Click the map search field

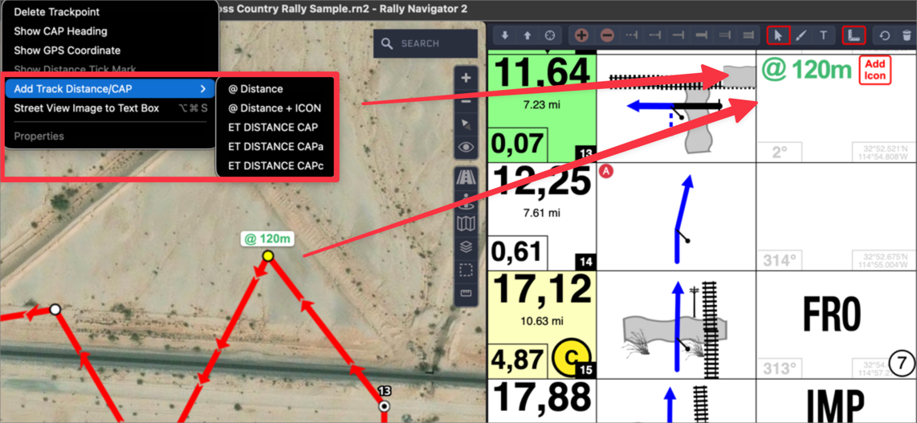tap(425, 43)
